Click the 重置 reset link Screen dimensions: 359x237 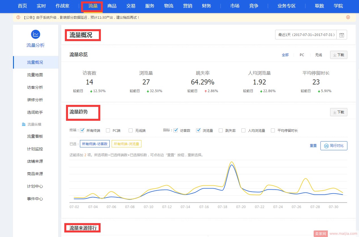tap(313, 146)
